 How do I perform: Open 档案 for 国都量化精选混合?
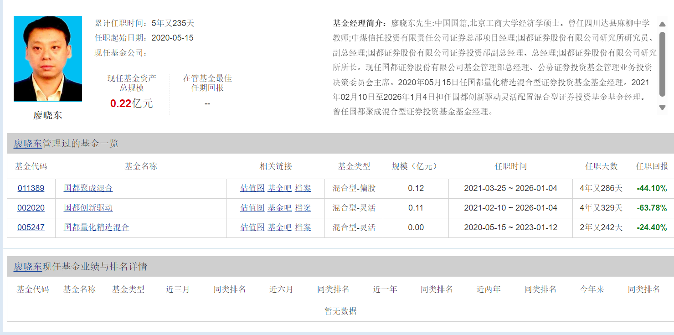click(x=303, y=227)
